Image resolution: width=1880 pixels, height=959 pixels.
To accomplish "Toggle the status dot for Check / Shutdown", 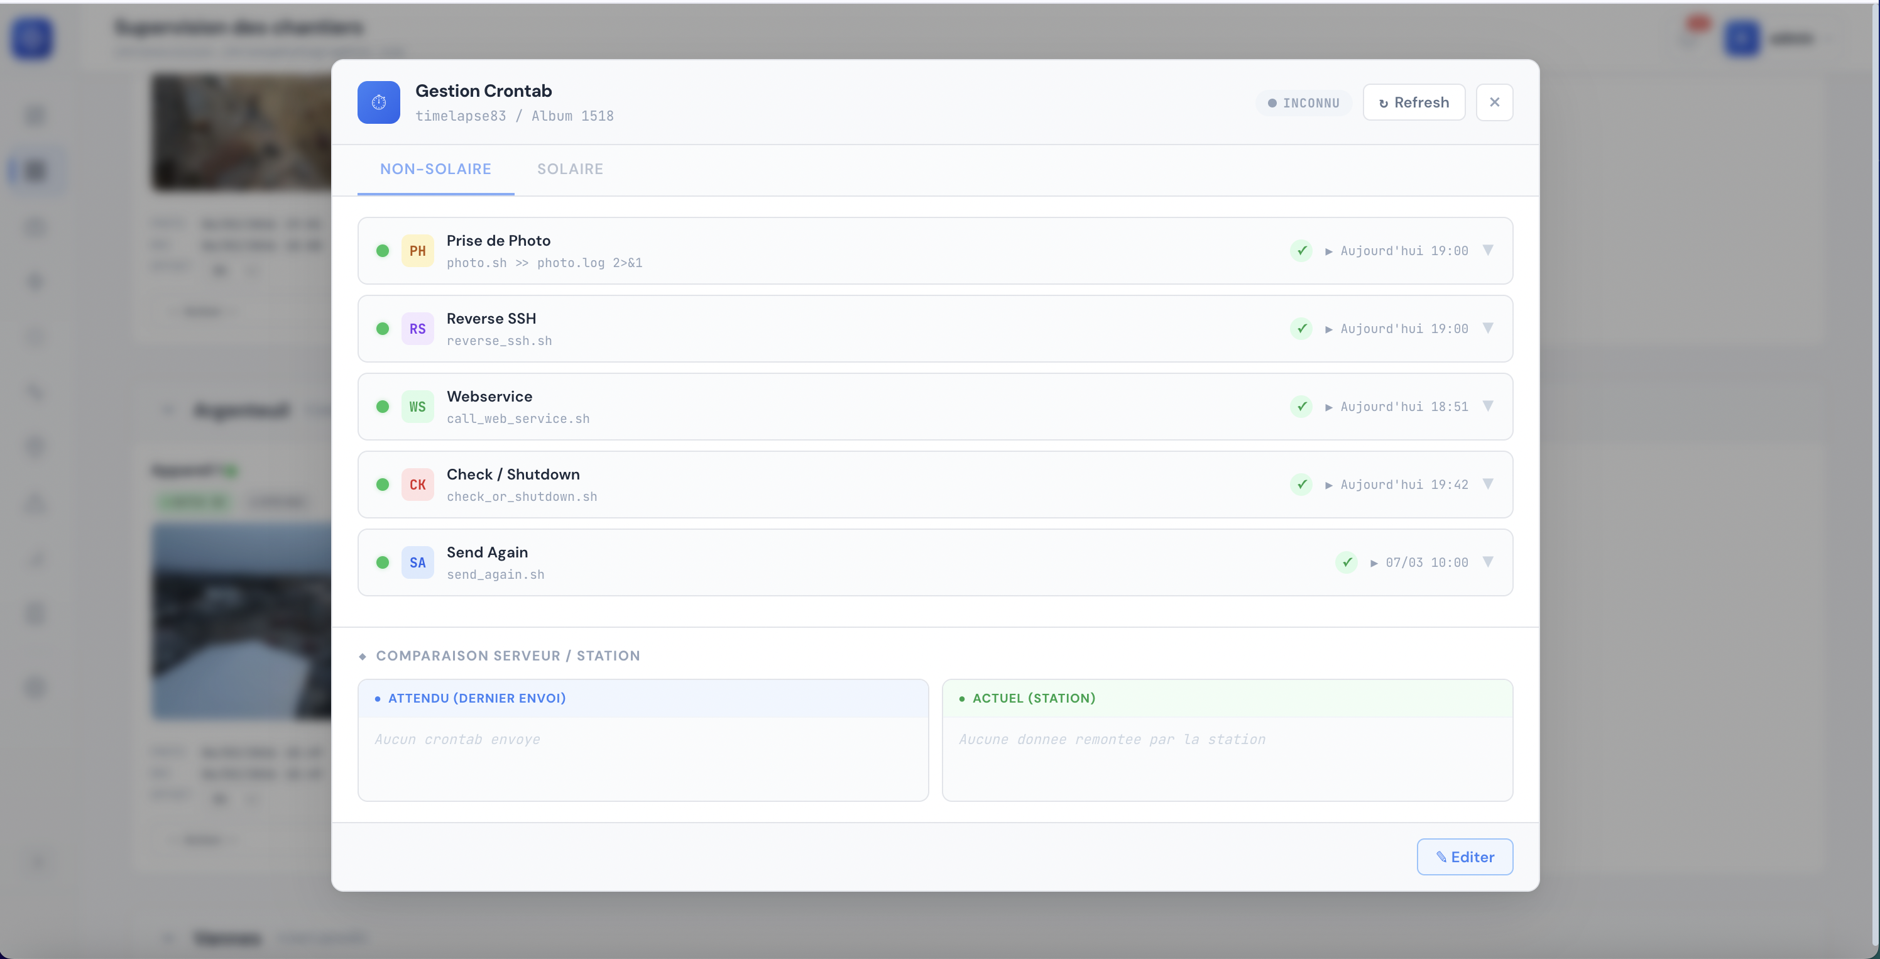I will coord(383,484).
